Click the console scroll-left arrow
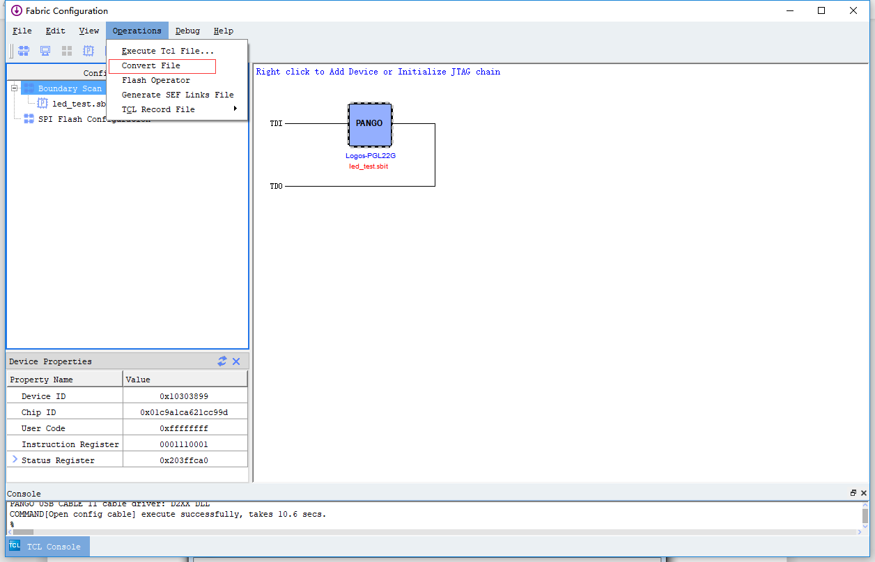 (10, 532)
